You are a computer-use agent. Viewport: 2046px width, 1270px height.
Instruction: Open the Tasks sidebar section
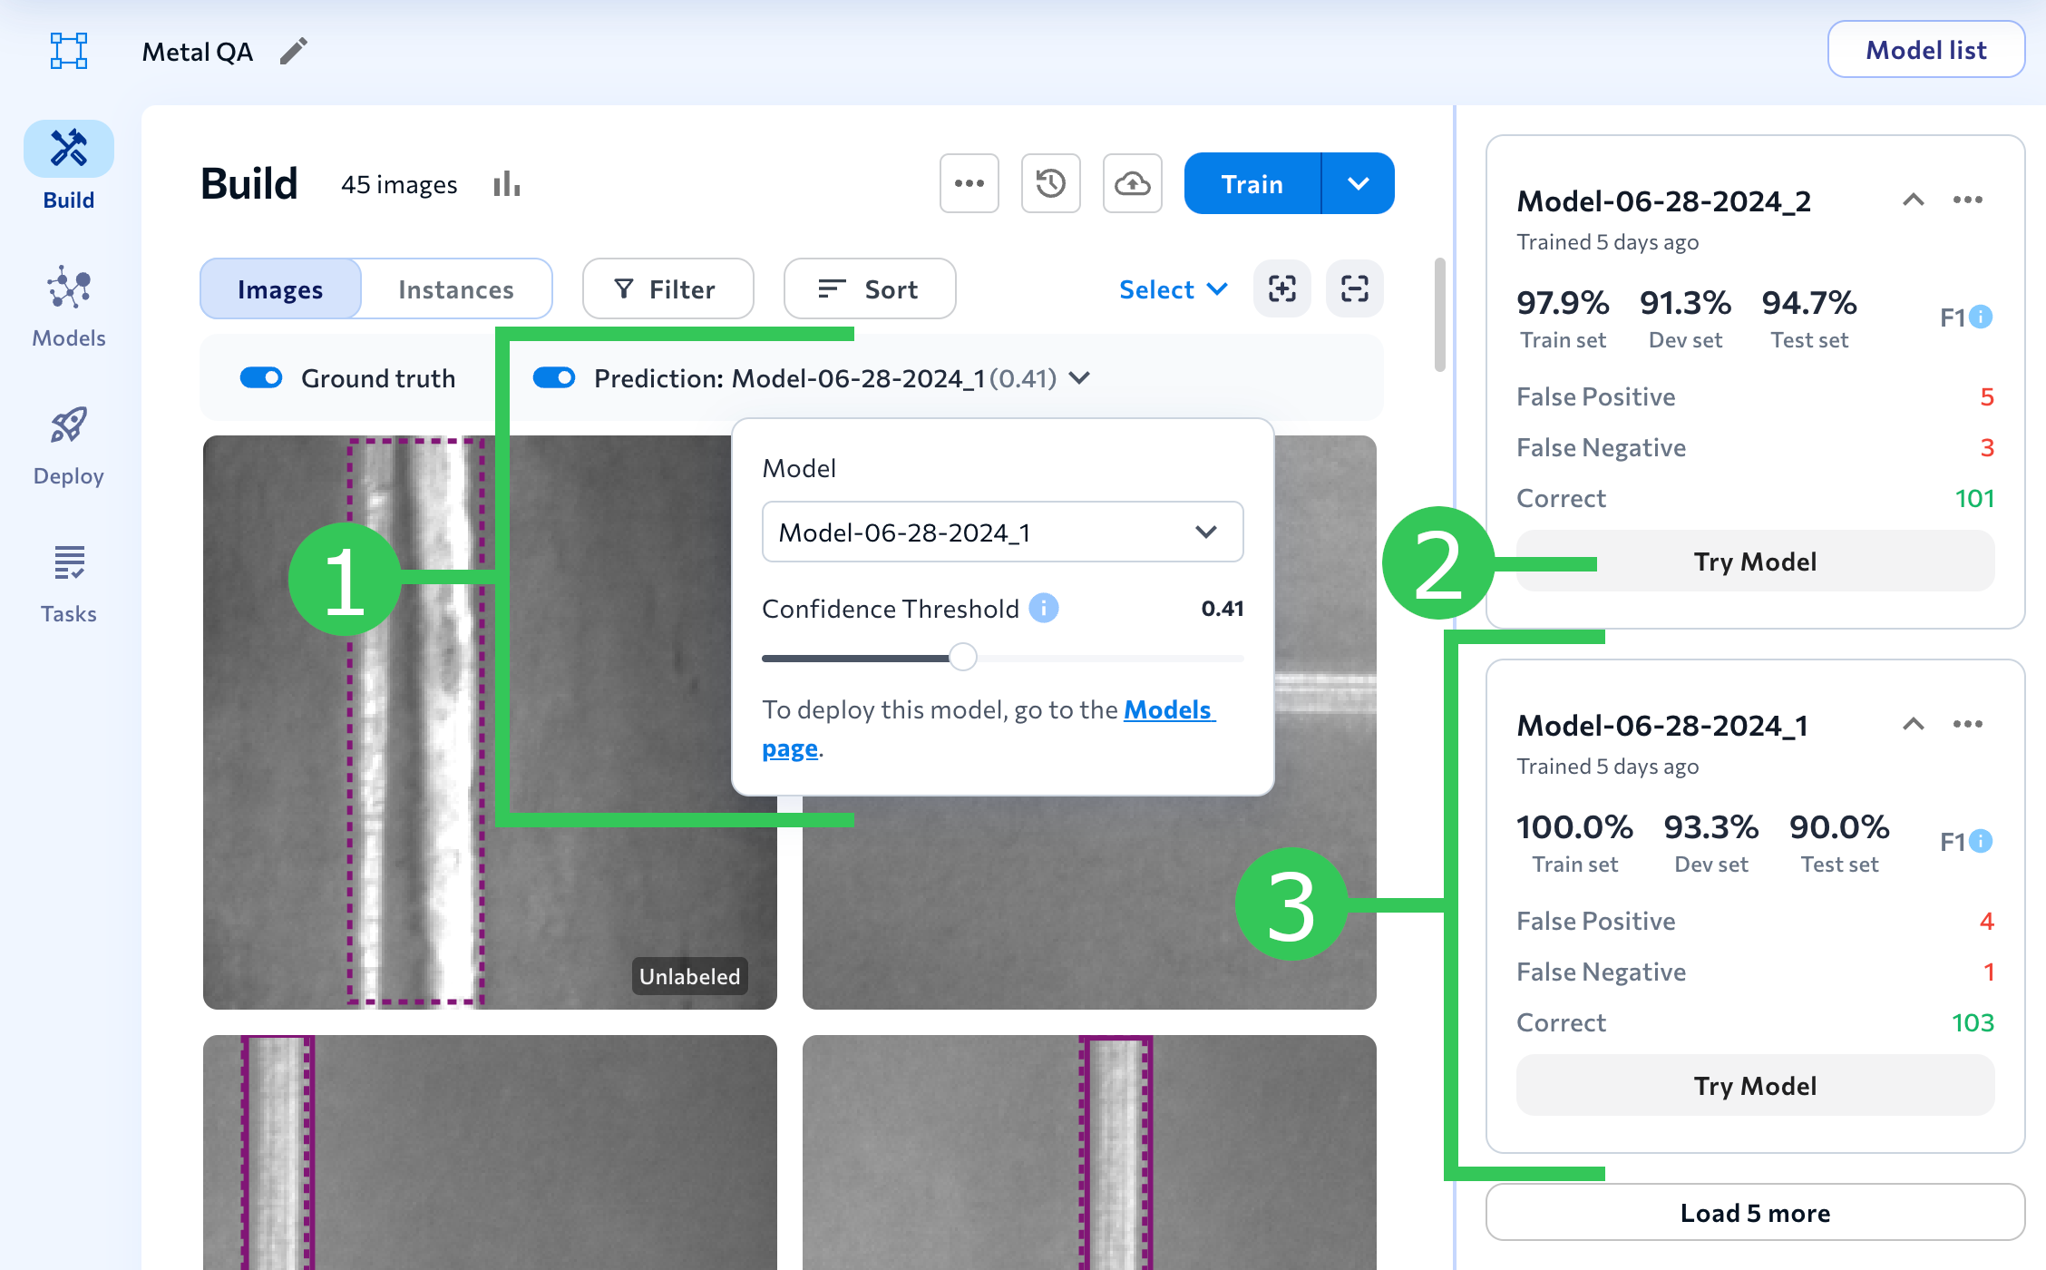(69, 585)
